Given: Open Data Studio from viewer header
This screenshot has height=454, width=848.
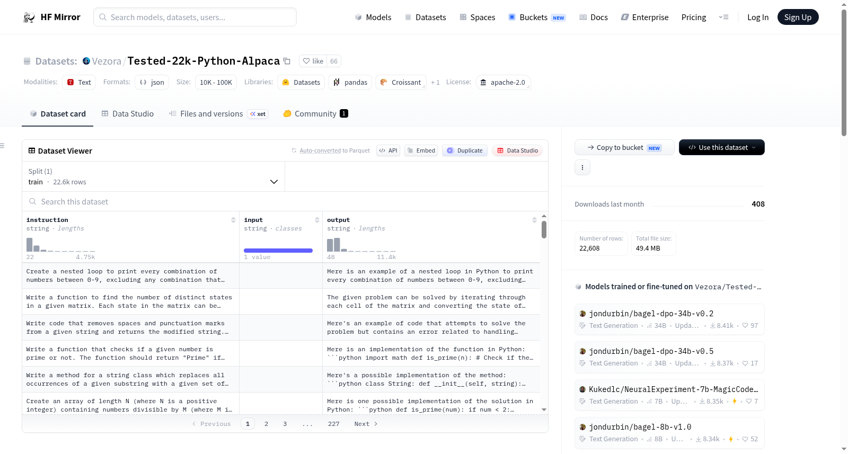Looking at the screenshot, I should point(517,150).
